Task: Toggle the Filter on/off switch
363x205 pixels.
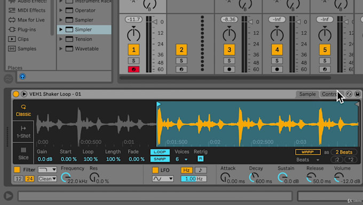Action: pos(17,170)
